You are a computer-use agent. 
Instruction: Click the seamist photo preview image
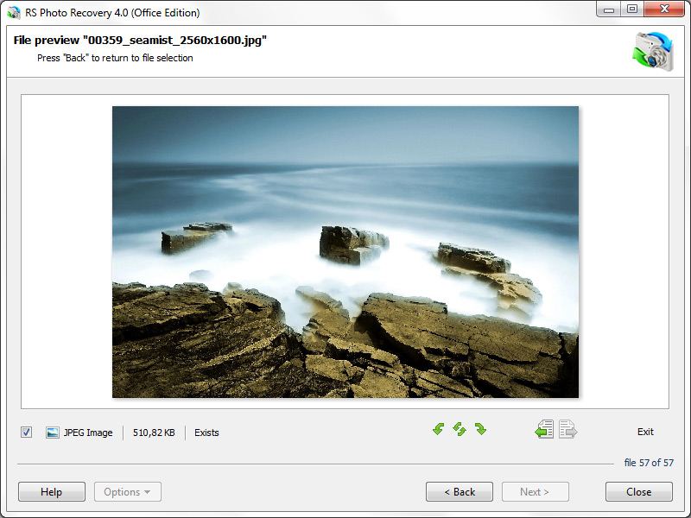(x=345, y=252)
